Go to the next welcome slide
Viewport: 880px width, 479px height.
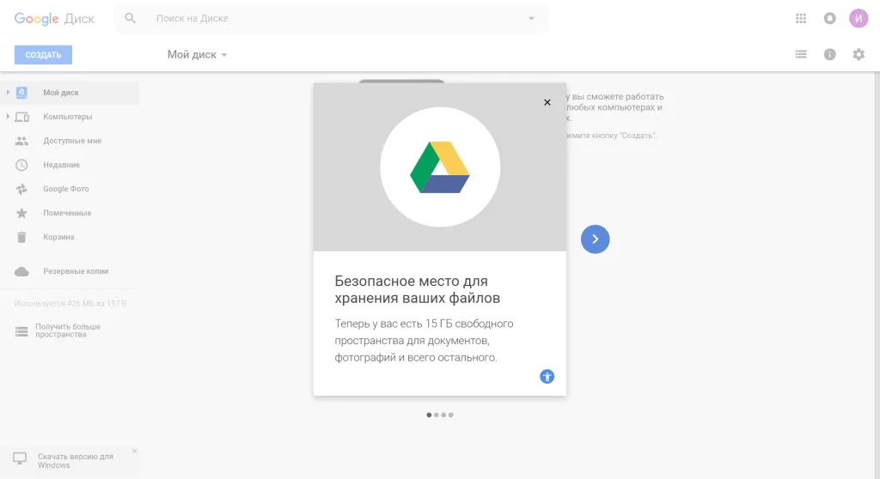(595, 240)
